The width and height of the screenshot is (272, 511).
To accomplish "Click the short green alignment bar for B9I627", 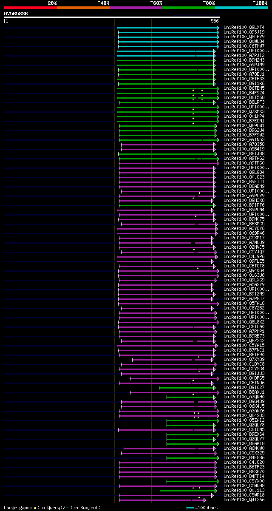I will click(x=187, y=387).
